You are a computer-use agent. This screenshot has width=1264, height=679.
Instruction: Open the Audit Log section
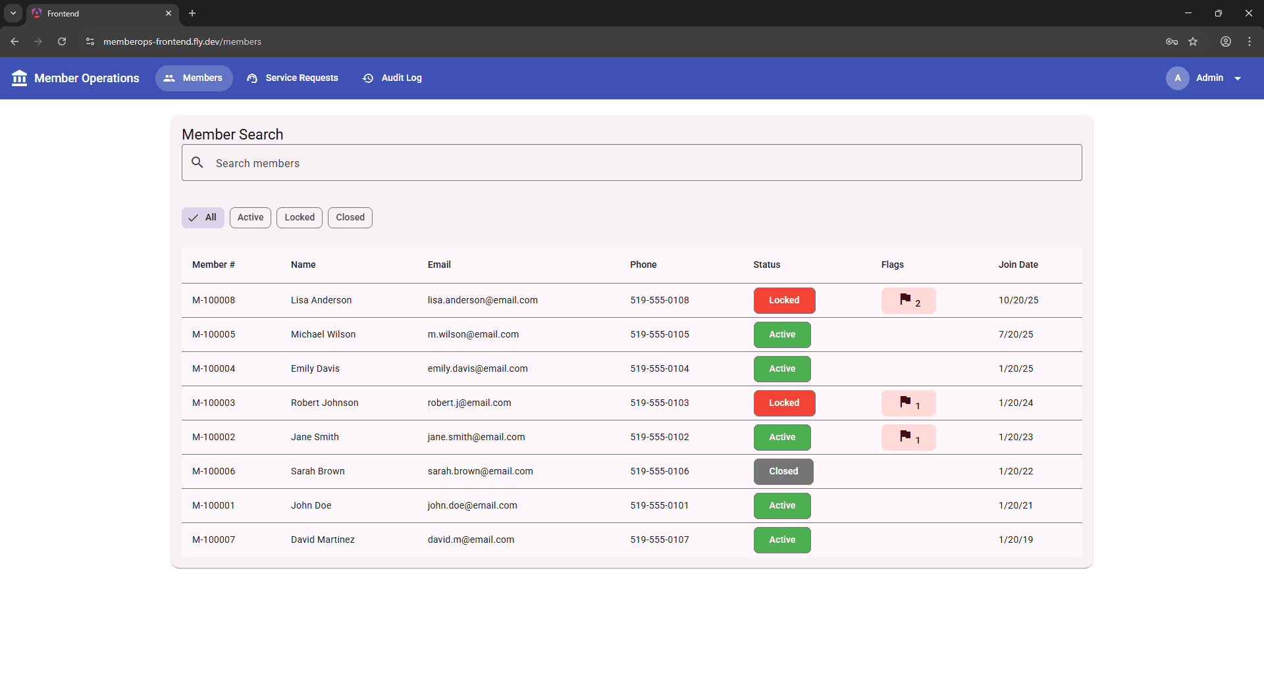coord(392,78)
